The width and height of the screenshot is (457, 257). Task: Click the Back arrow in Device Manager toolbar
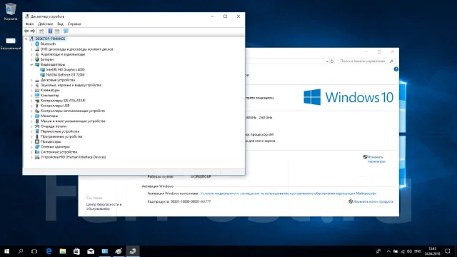[x=26, y=31]
